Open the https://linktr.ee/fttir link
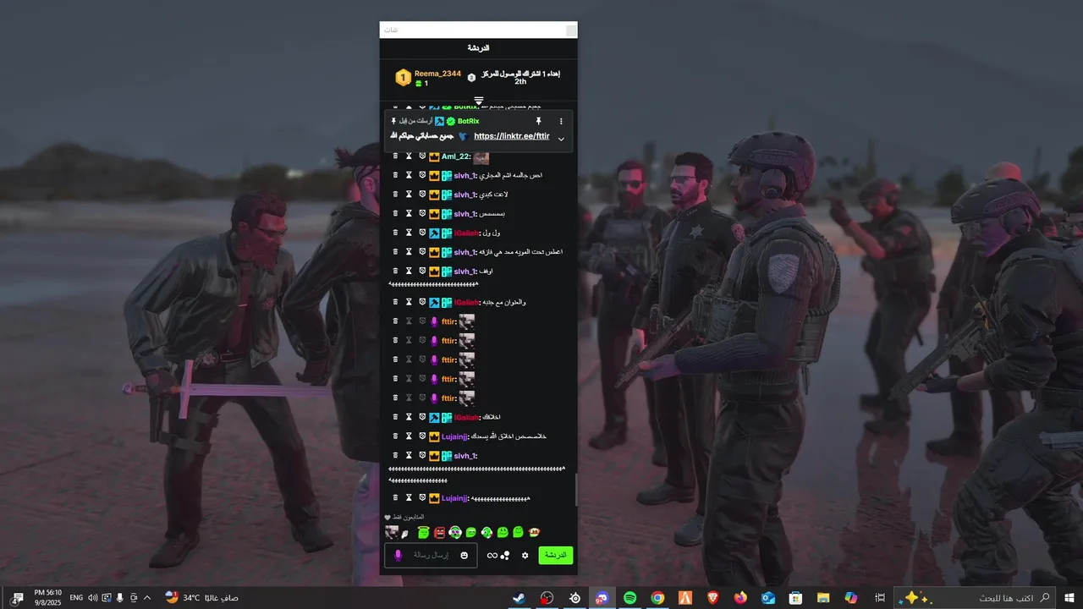 tap(511, 136)
